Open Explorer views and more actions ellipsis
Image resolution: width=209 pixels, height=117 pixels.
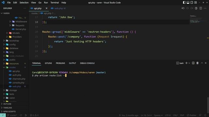(x=25, y=8)
